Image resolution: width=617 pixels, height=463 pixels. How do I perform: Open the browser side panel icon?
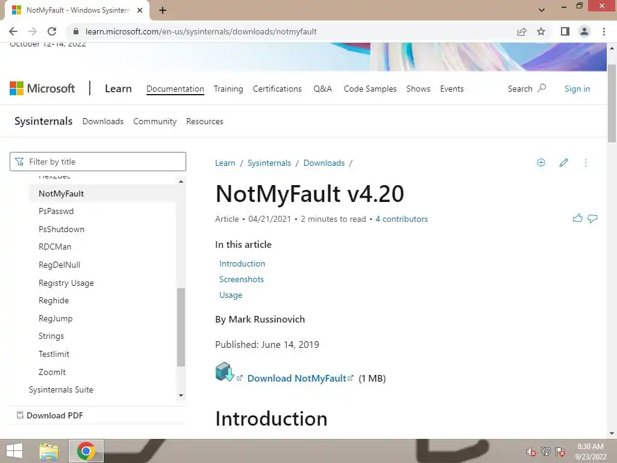click(x=565, y=31)
